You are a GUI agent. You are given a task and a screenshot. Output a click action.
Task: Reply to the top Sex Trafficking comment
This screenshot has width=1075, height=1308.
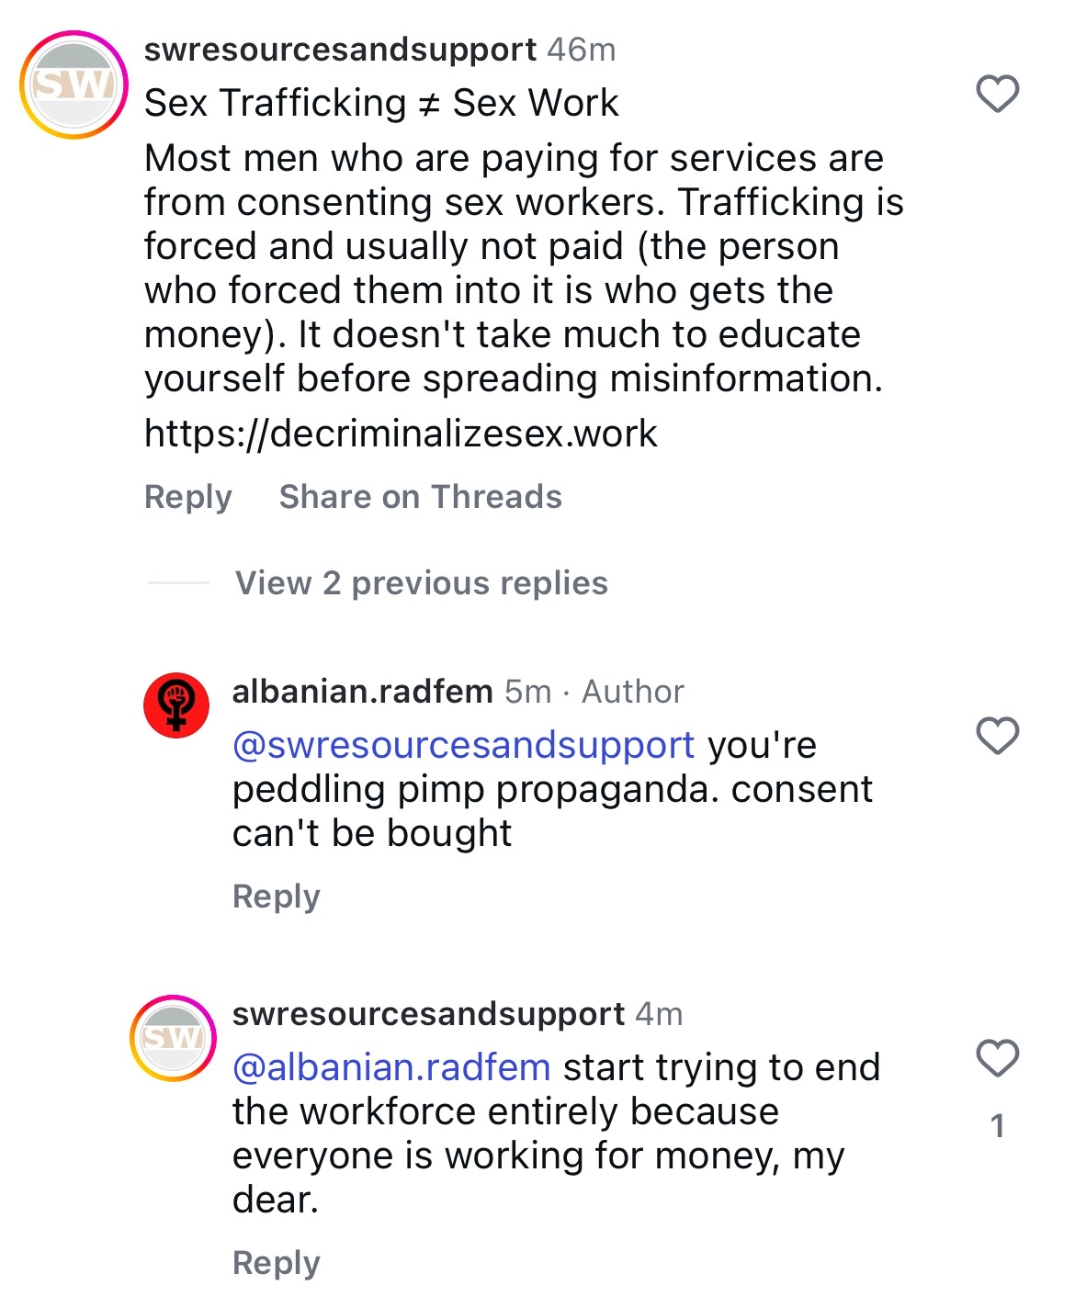(x=188, y=497)
